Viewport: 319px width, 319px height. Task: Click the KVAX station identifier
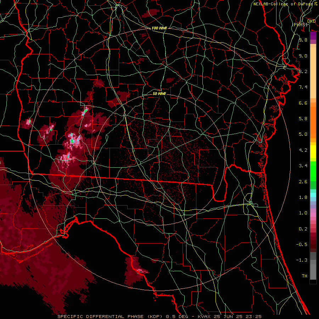(204, 317)
